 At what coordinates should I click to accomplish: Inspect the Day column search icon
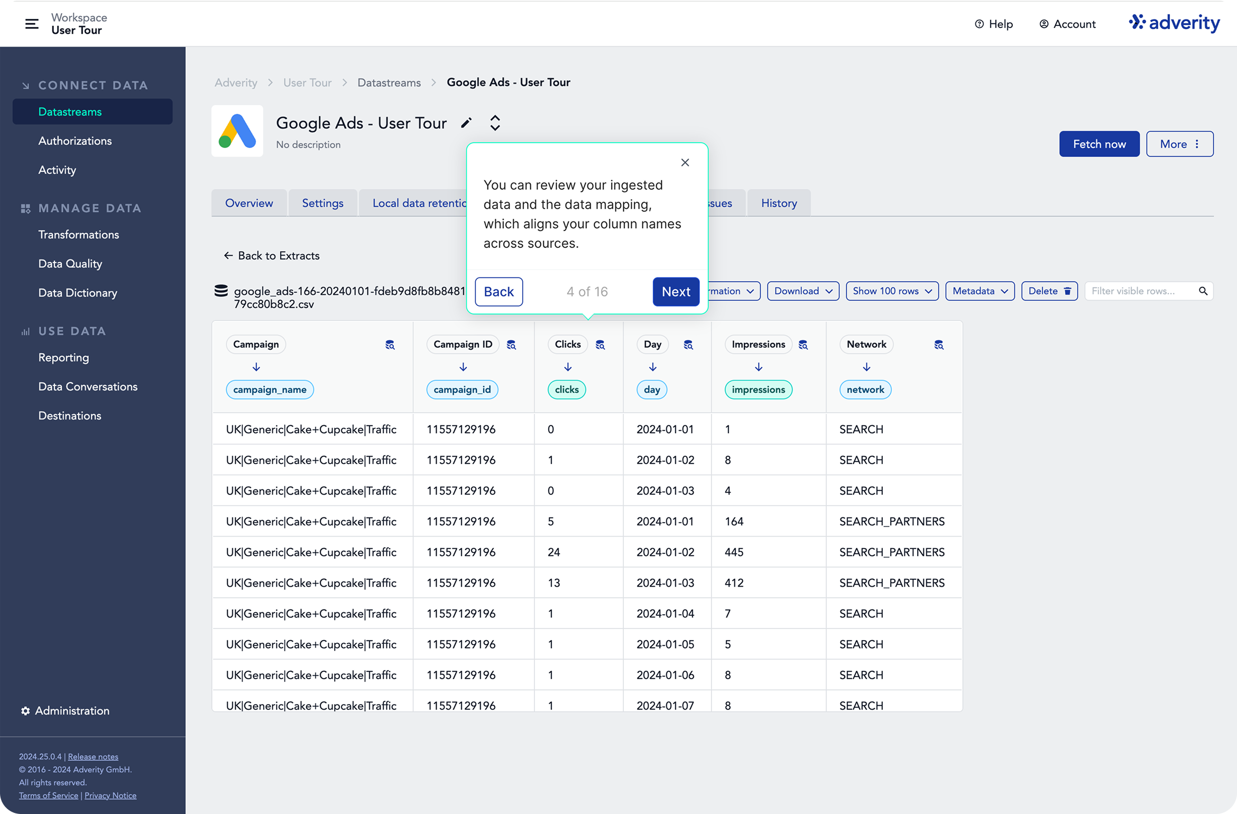pyautogui.click(x=688, y=345)
